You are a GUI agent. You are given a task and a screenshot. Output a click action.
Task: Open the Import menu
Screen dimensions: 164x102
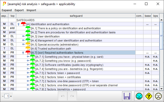point(31,10)
